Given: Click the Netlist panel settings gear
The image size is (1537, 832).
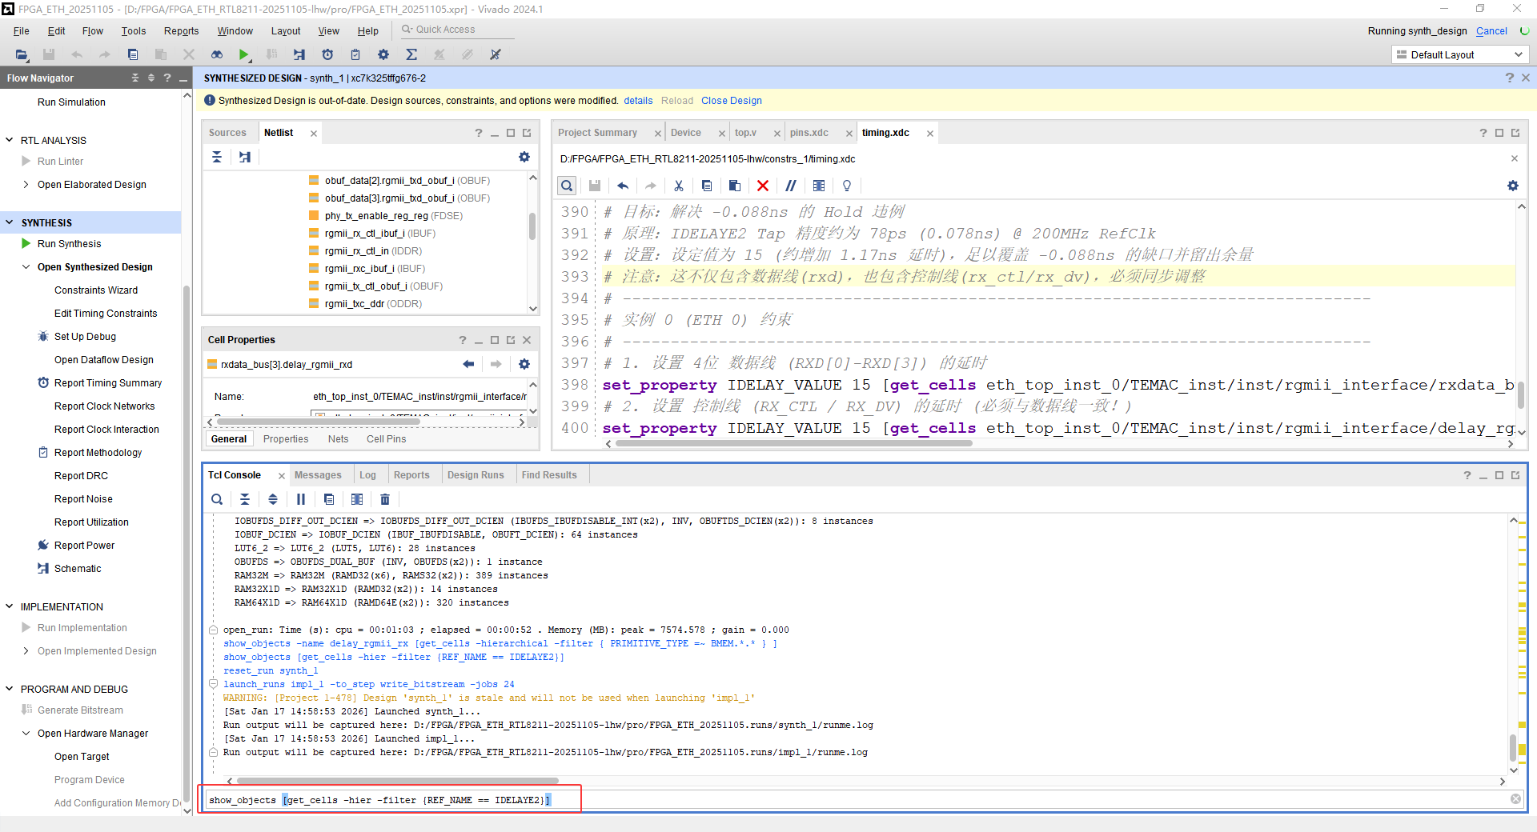Looking at the screenshot, I should [524, 157].
